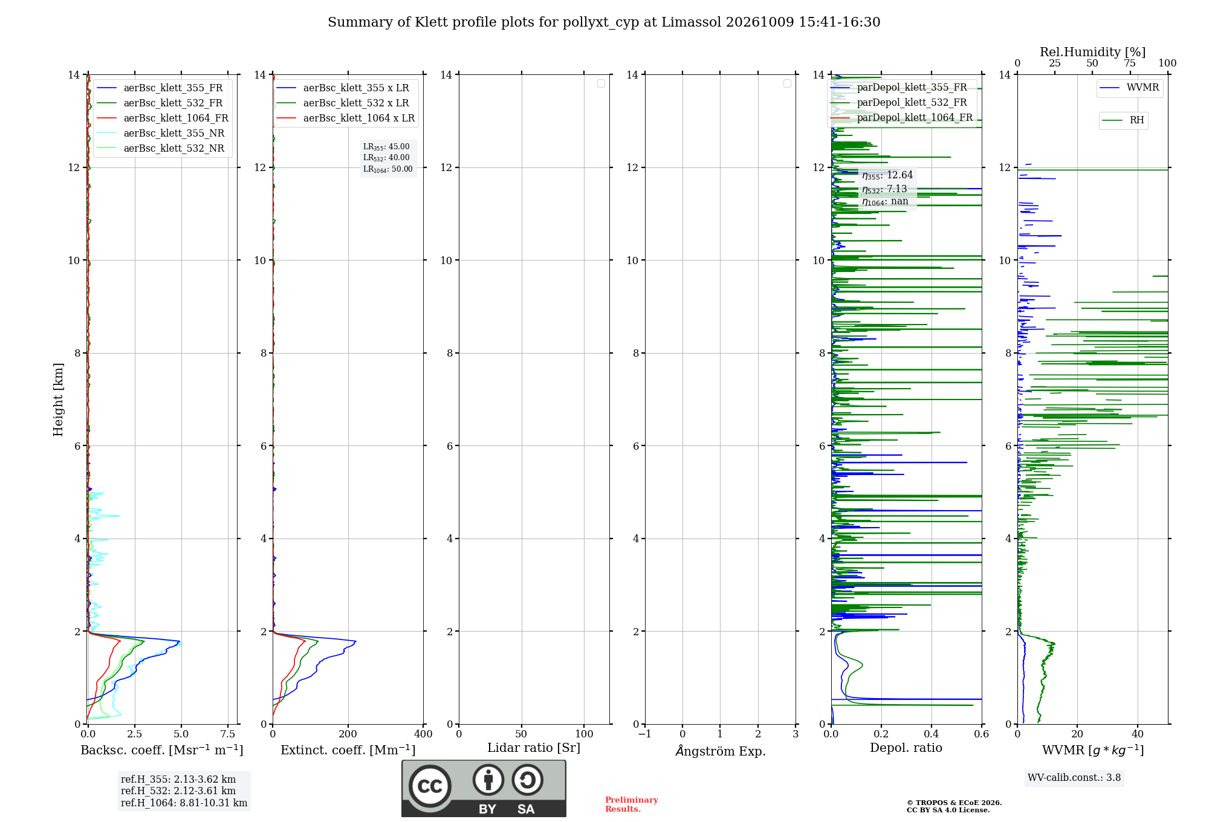Click the WVMR legend entry
The width and height of the screenshot is (1209, 822).
pos(1129,88)
